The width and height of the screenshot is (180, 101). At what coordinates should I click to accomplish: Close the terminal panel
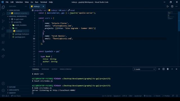(x=176, y=69)
